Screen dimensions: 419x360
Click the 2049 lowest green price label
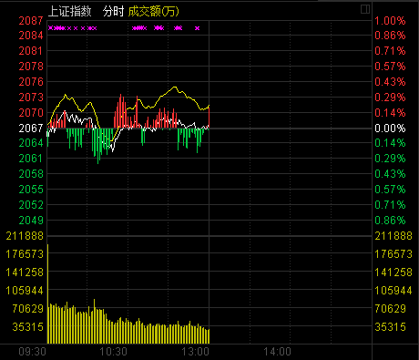coord(31,221)
